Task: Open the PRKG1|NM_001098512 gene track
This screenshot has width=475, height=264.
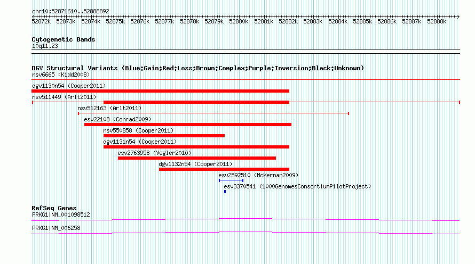Action: (246, 220)
